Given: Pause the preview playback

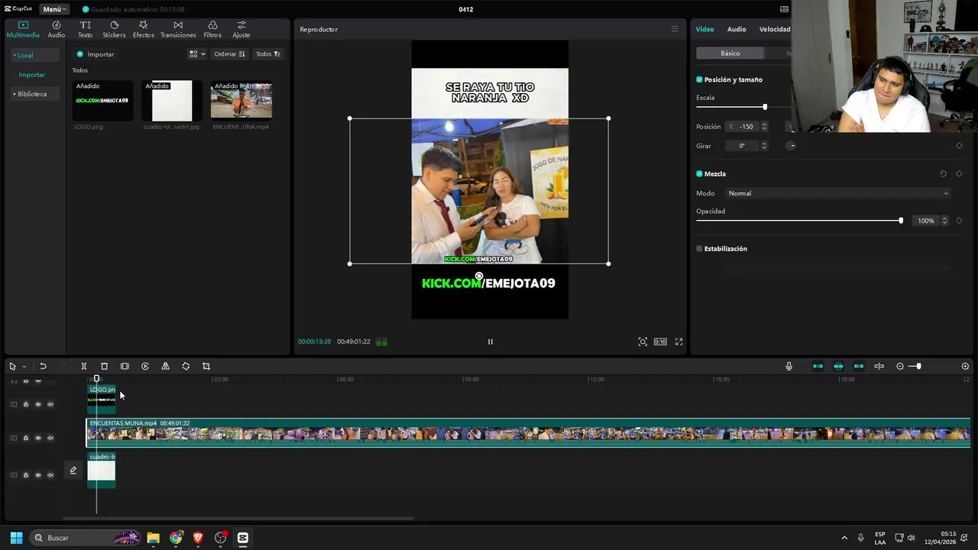Looking at the screenshot, I should (491, 341).
